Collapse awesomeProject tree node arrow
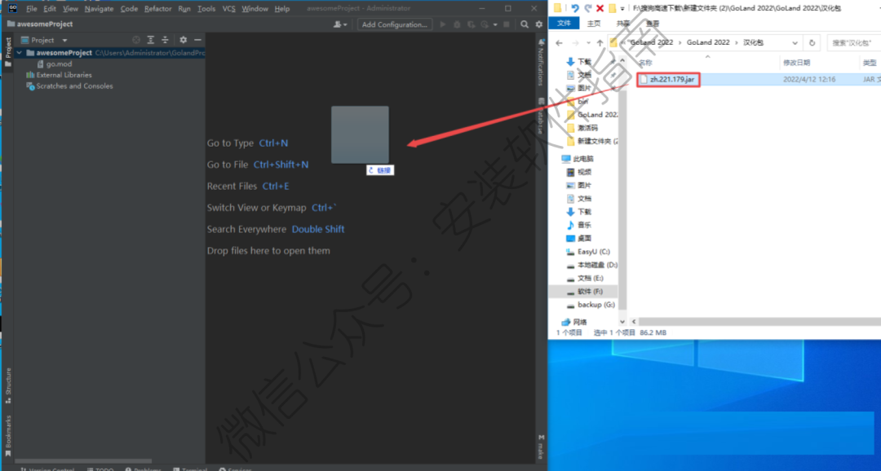881x471 pixels. coord(20,53)
